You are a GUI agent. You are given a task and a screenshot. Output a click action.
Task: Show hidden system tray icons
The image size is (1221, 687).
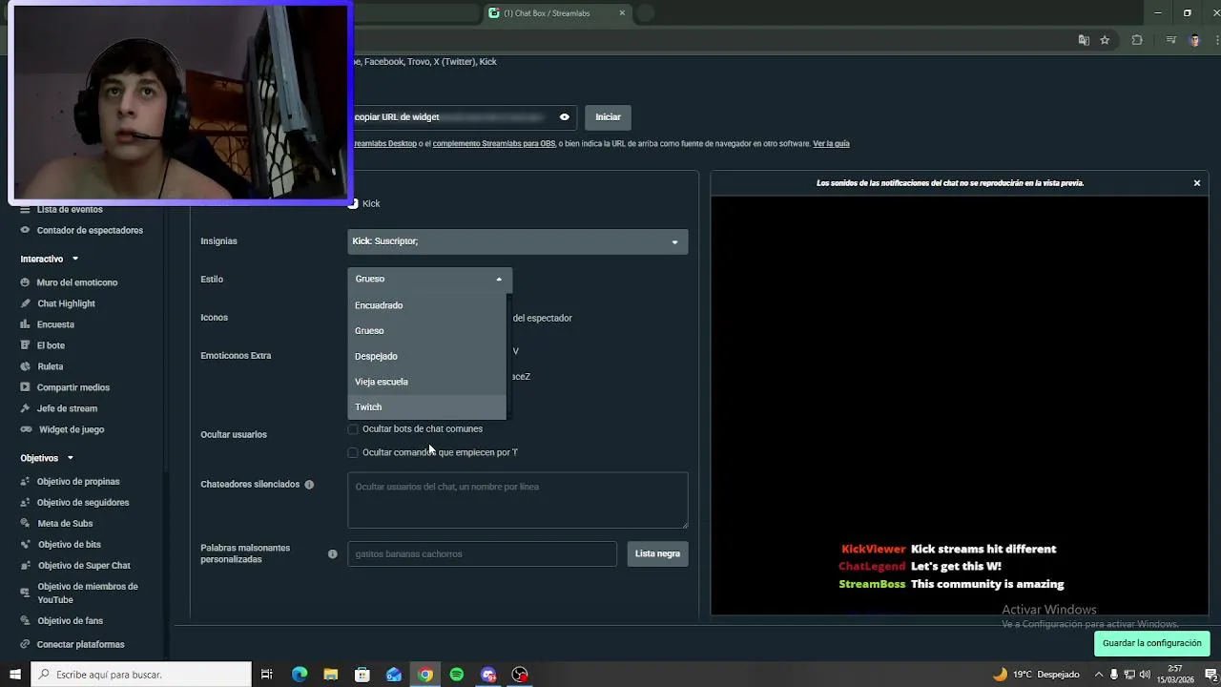tap(1098, 675)
